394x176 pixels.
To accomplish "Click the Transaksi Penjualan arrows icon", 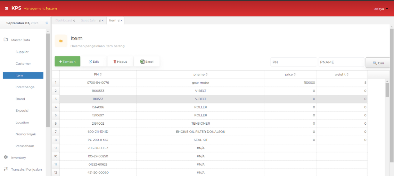I will [x=6, y=169].
